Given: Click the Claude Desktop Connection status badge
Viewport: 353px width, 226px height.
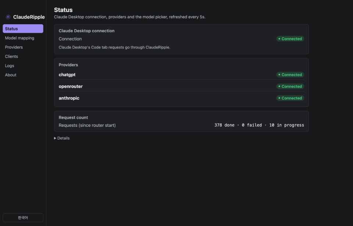Looking at the screenshot, I should pos(290,39).
